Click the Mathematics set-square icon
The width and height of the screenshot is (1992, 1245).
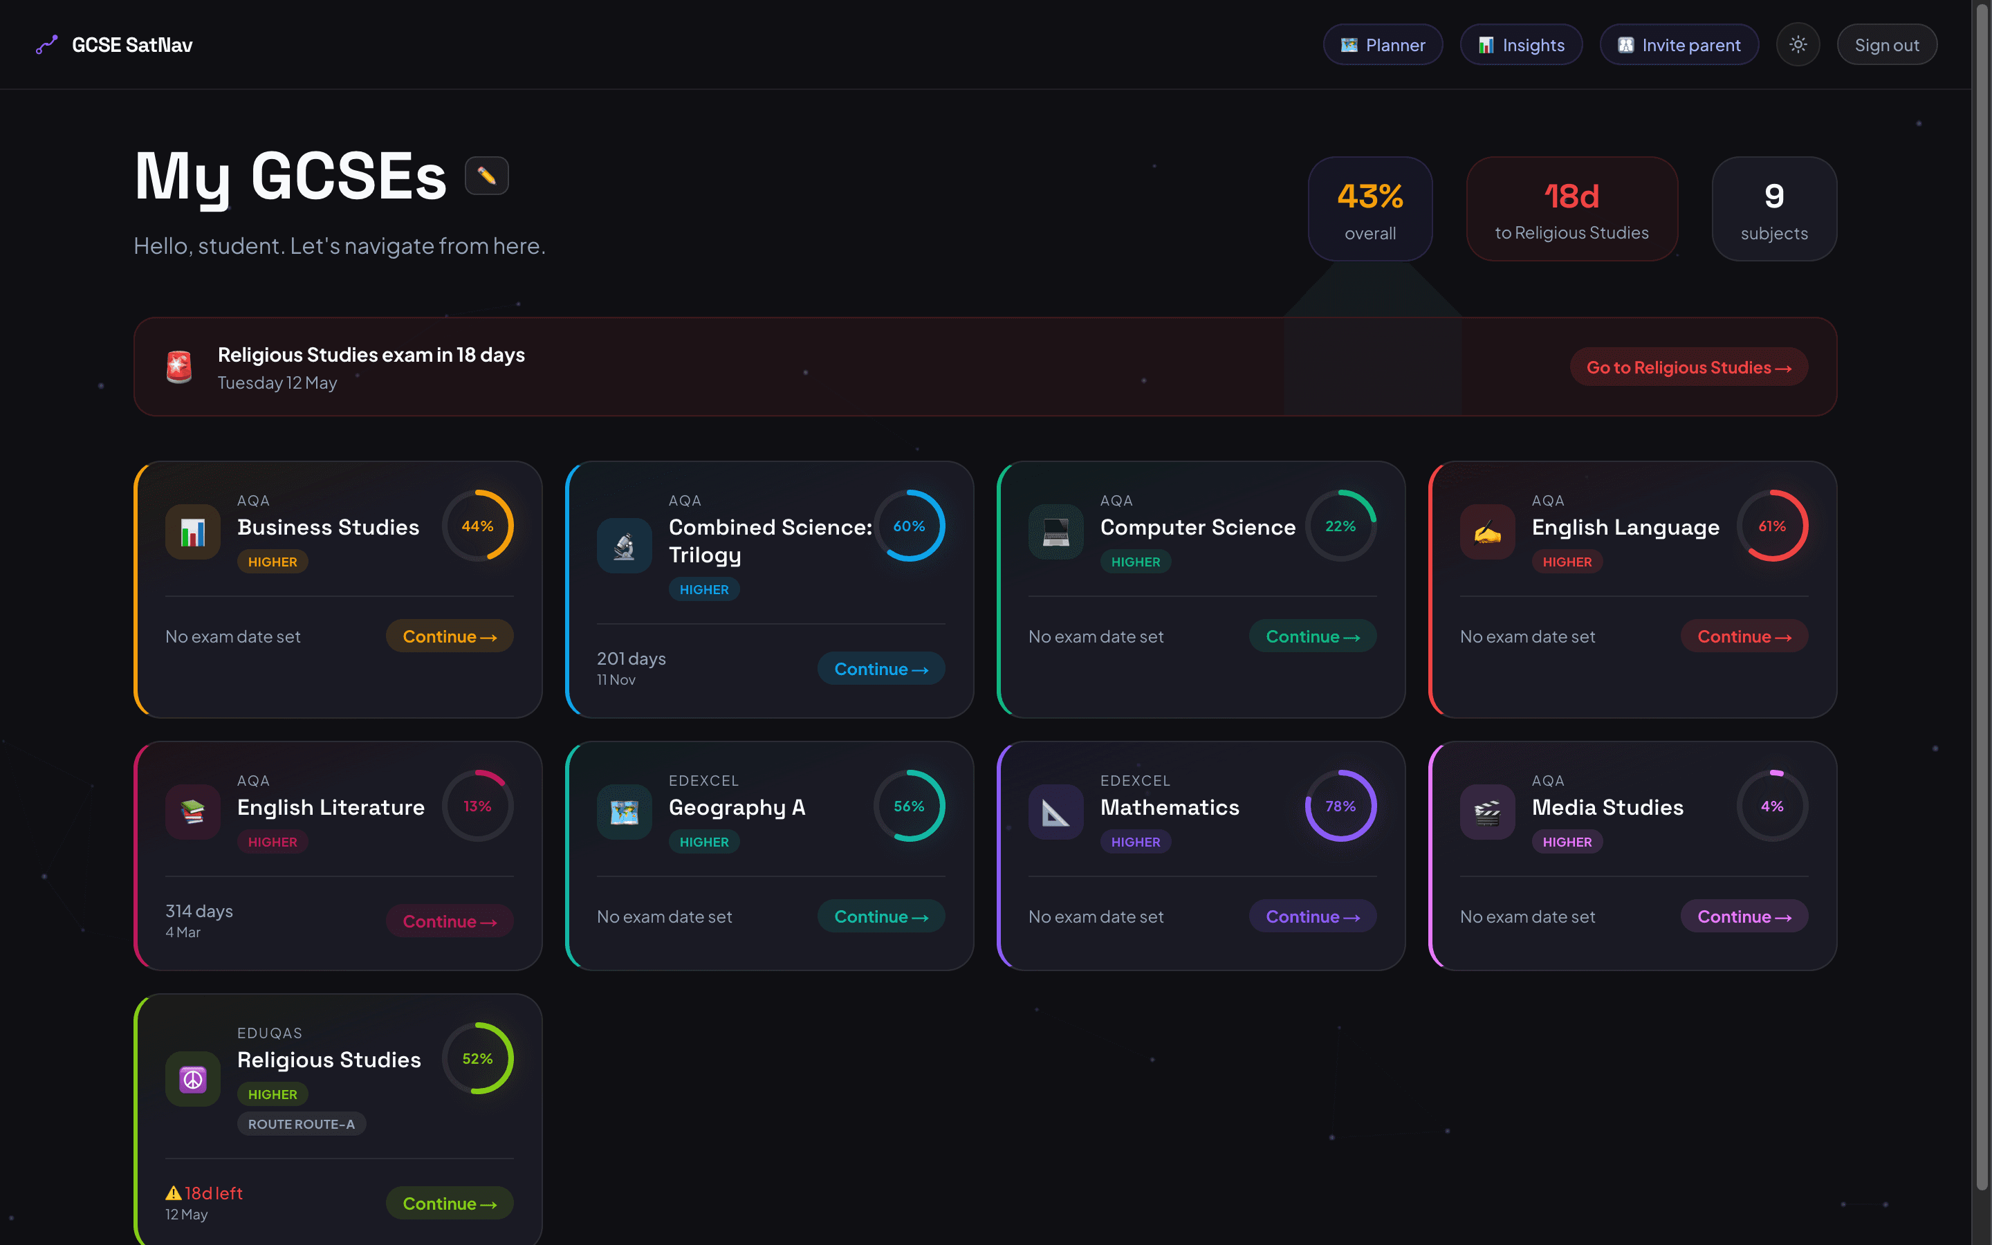click(x=1055, y=813)
